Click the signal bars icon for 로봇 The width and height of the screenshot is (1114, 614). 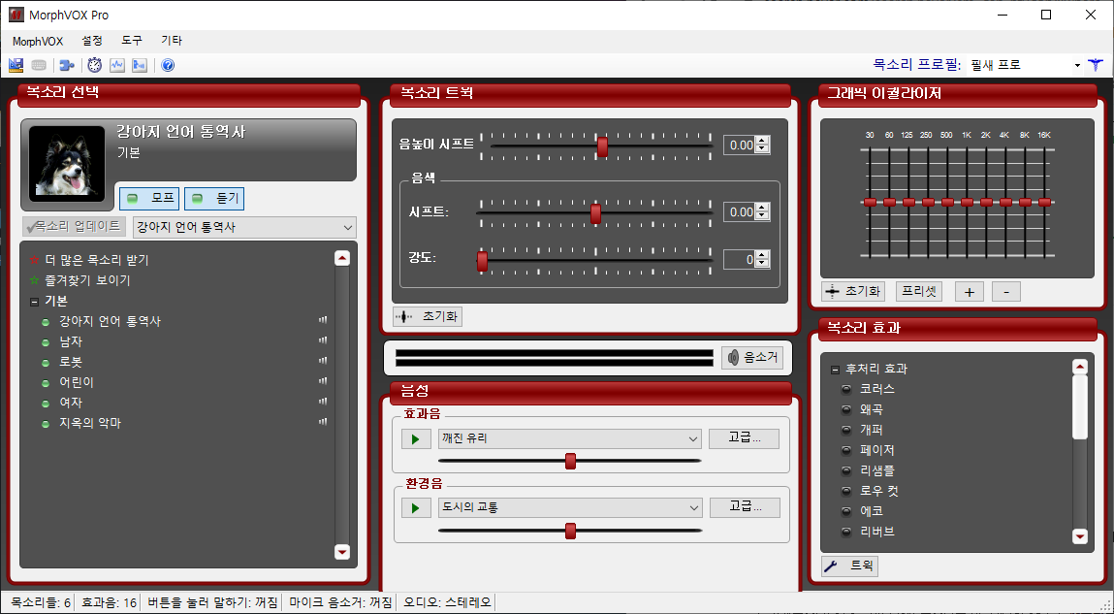pyautogui.click(x=323, y=361)
